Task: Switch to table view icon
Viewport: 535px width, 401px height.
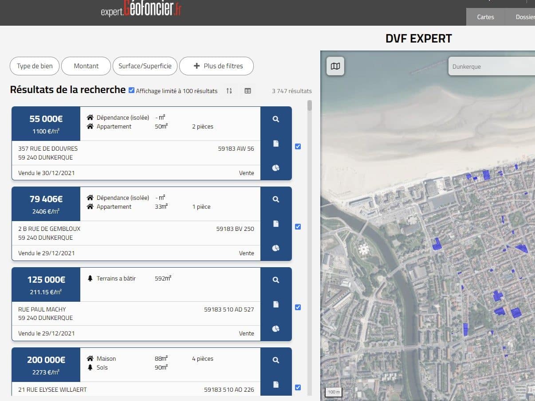Action: [x=248, y=91]
